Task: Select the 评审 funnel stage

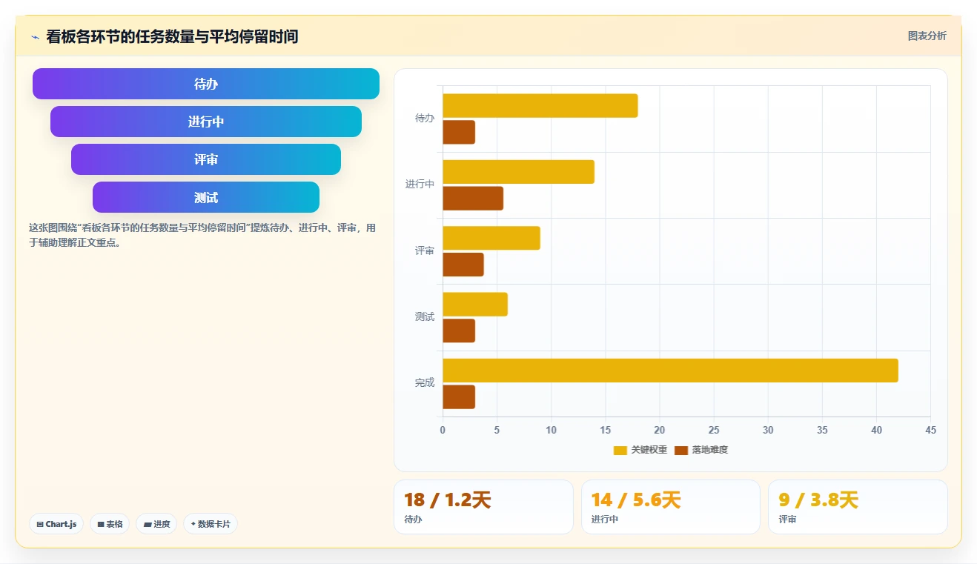Action: pyautogui.click(x=206, y=159)
